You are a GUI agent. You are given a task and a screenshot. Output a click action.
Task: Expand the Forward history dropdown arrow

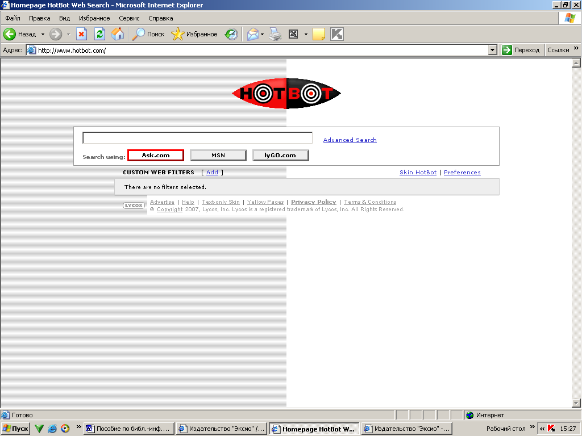point(68,34)
